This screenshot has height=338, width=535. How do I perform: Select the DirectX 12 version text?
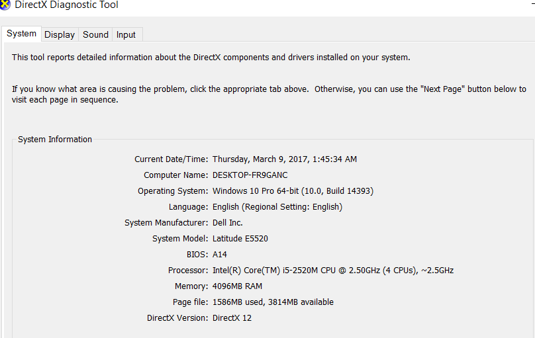tap(232, 318)
